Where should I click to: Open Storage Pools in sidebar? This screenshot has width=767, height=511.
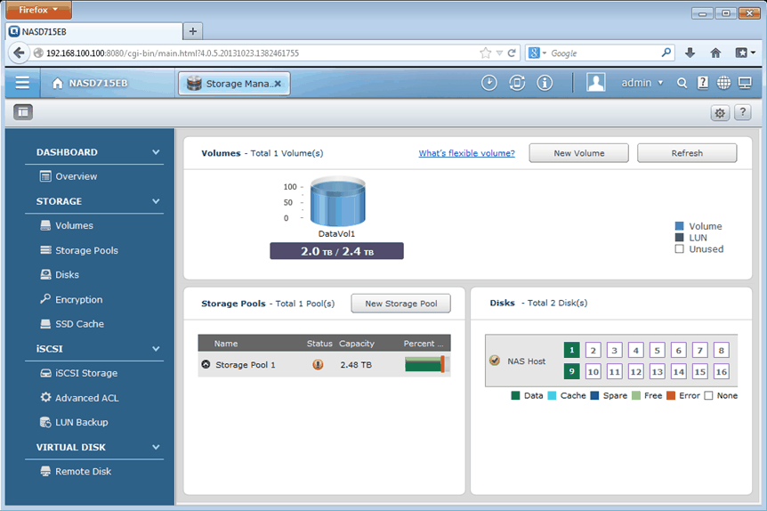click(86, 250)
